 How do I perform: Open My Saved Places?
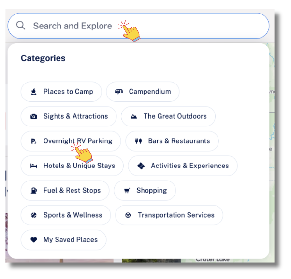pyautogui.click(x=64, y=240)
